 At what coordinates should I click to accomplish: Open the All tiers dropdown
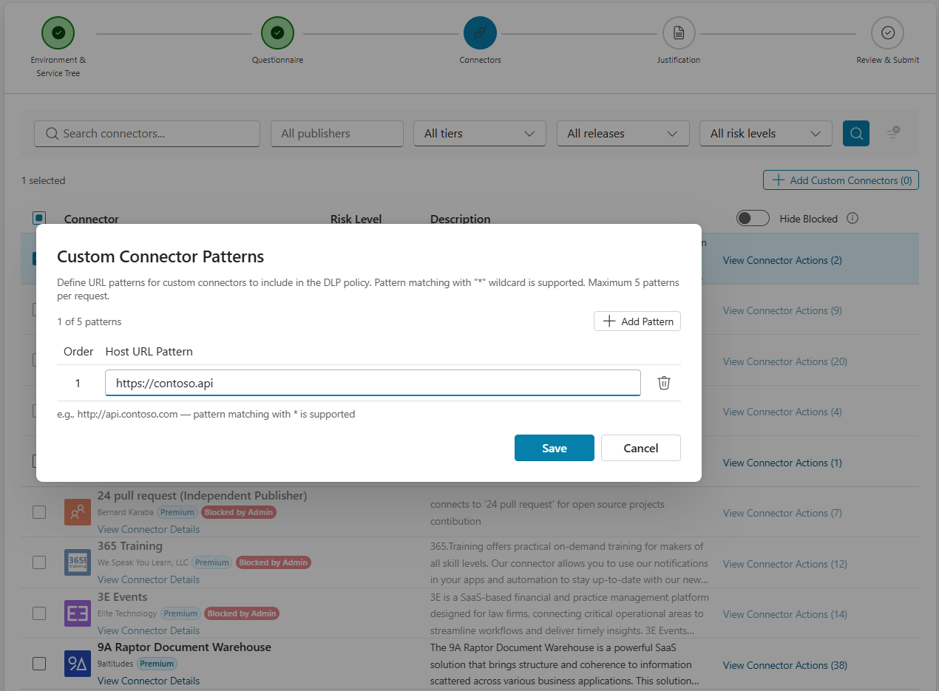[480, 134]
